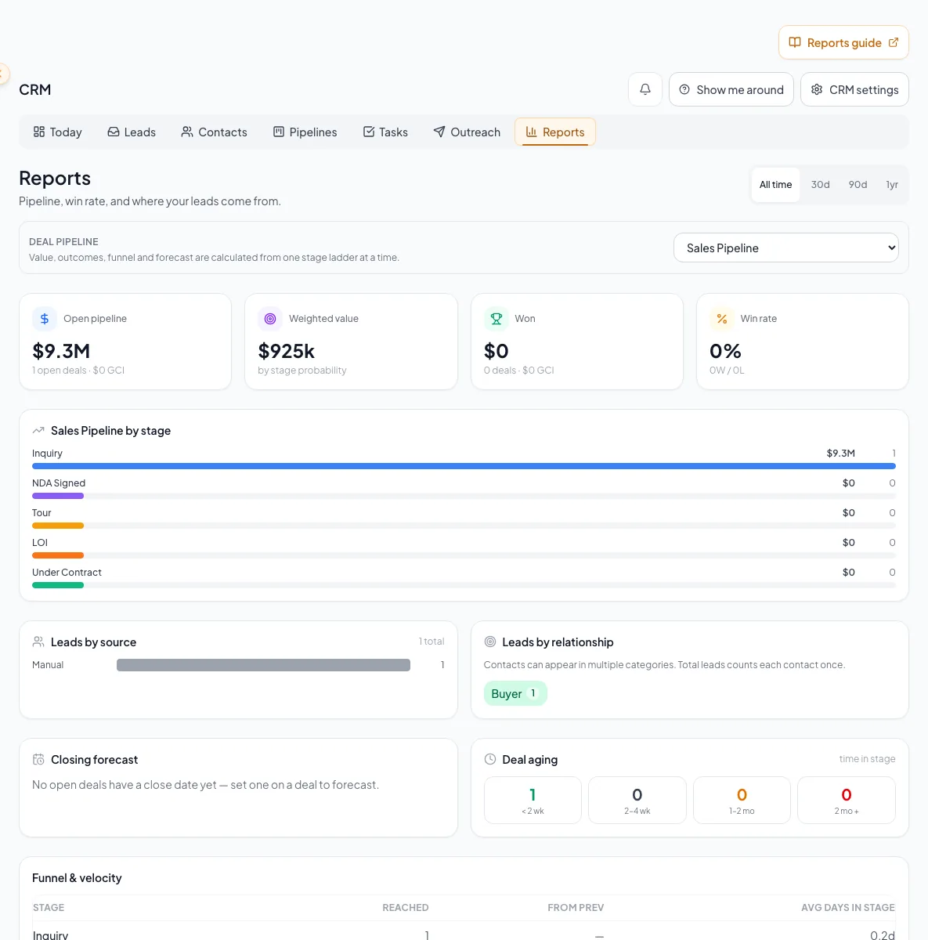Click the LOI stage orange bar
Viewport: 928px width, 940px height.
[58, 555]
